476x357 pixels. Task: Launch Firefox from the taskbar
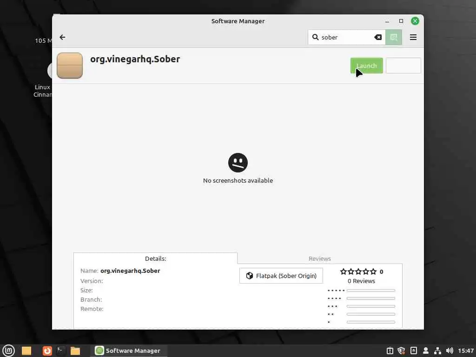click(47, 350)
